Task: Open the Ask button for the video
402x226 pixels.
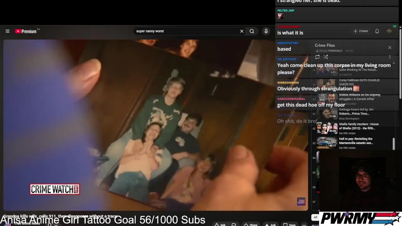Action: click(270, 225)
